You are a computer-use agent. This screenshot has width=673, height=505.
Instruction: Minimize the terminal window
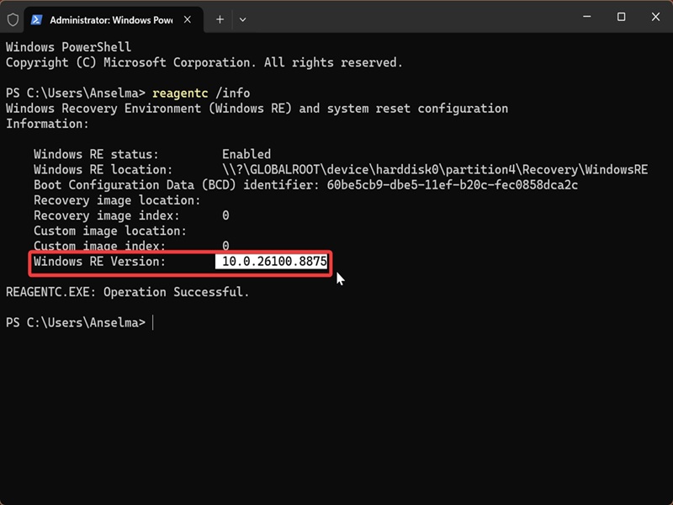(586, 17)
